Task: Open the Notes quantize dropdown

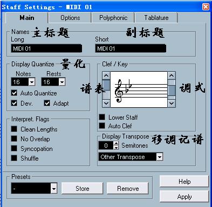Action: 32,82
